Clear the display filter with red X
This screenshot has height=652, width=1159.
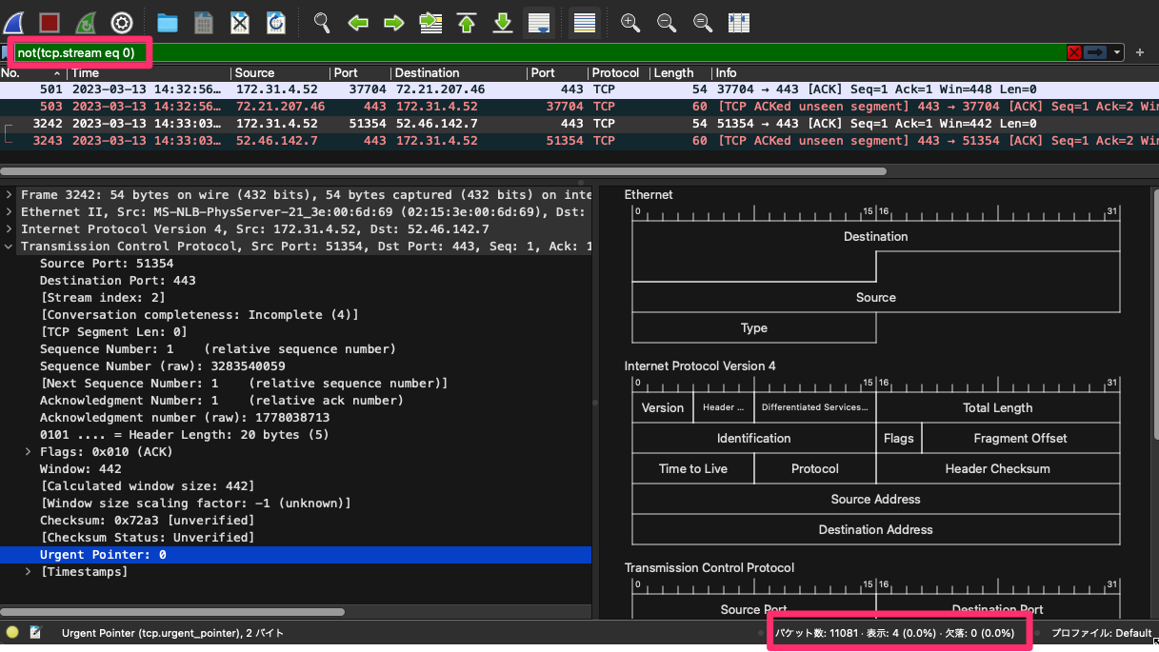(x=1074, y=52)
